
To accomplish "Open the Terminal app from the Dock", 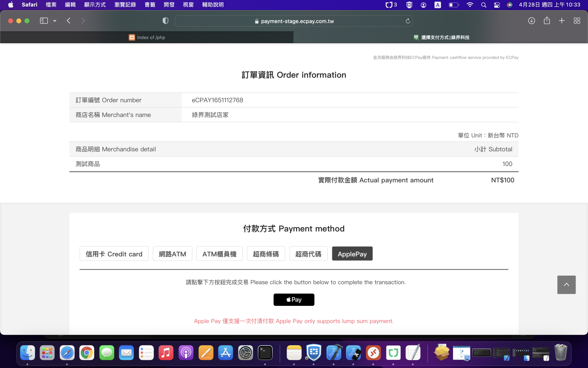I will pyautogui.click(x=265, y=353).
